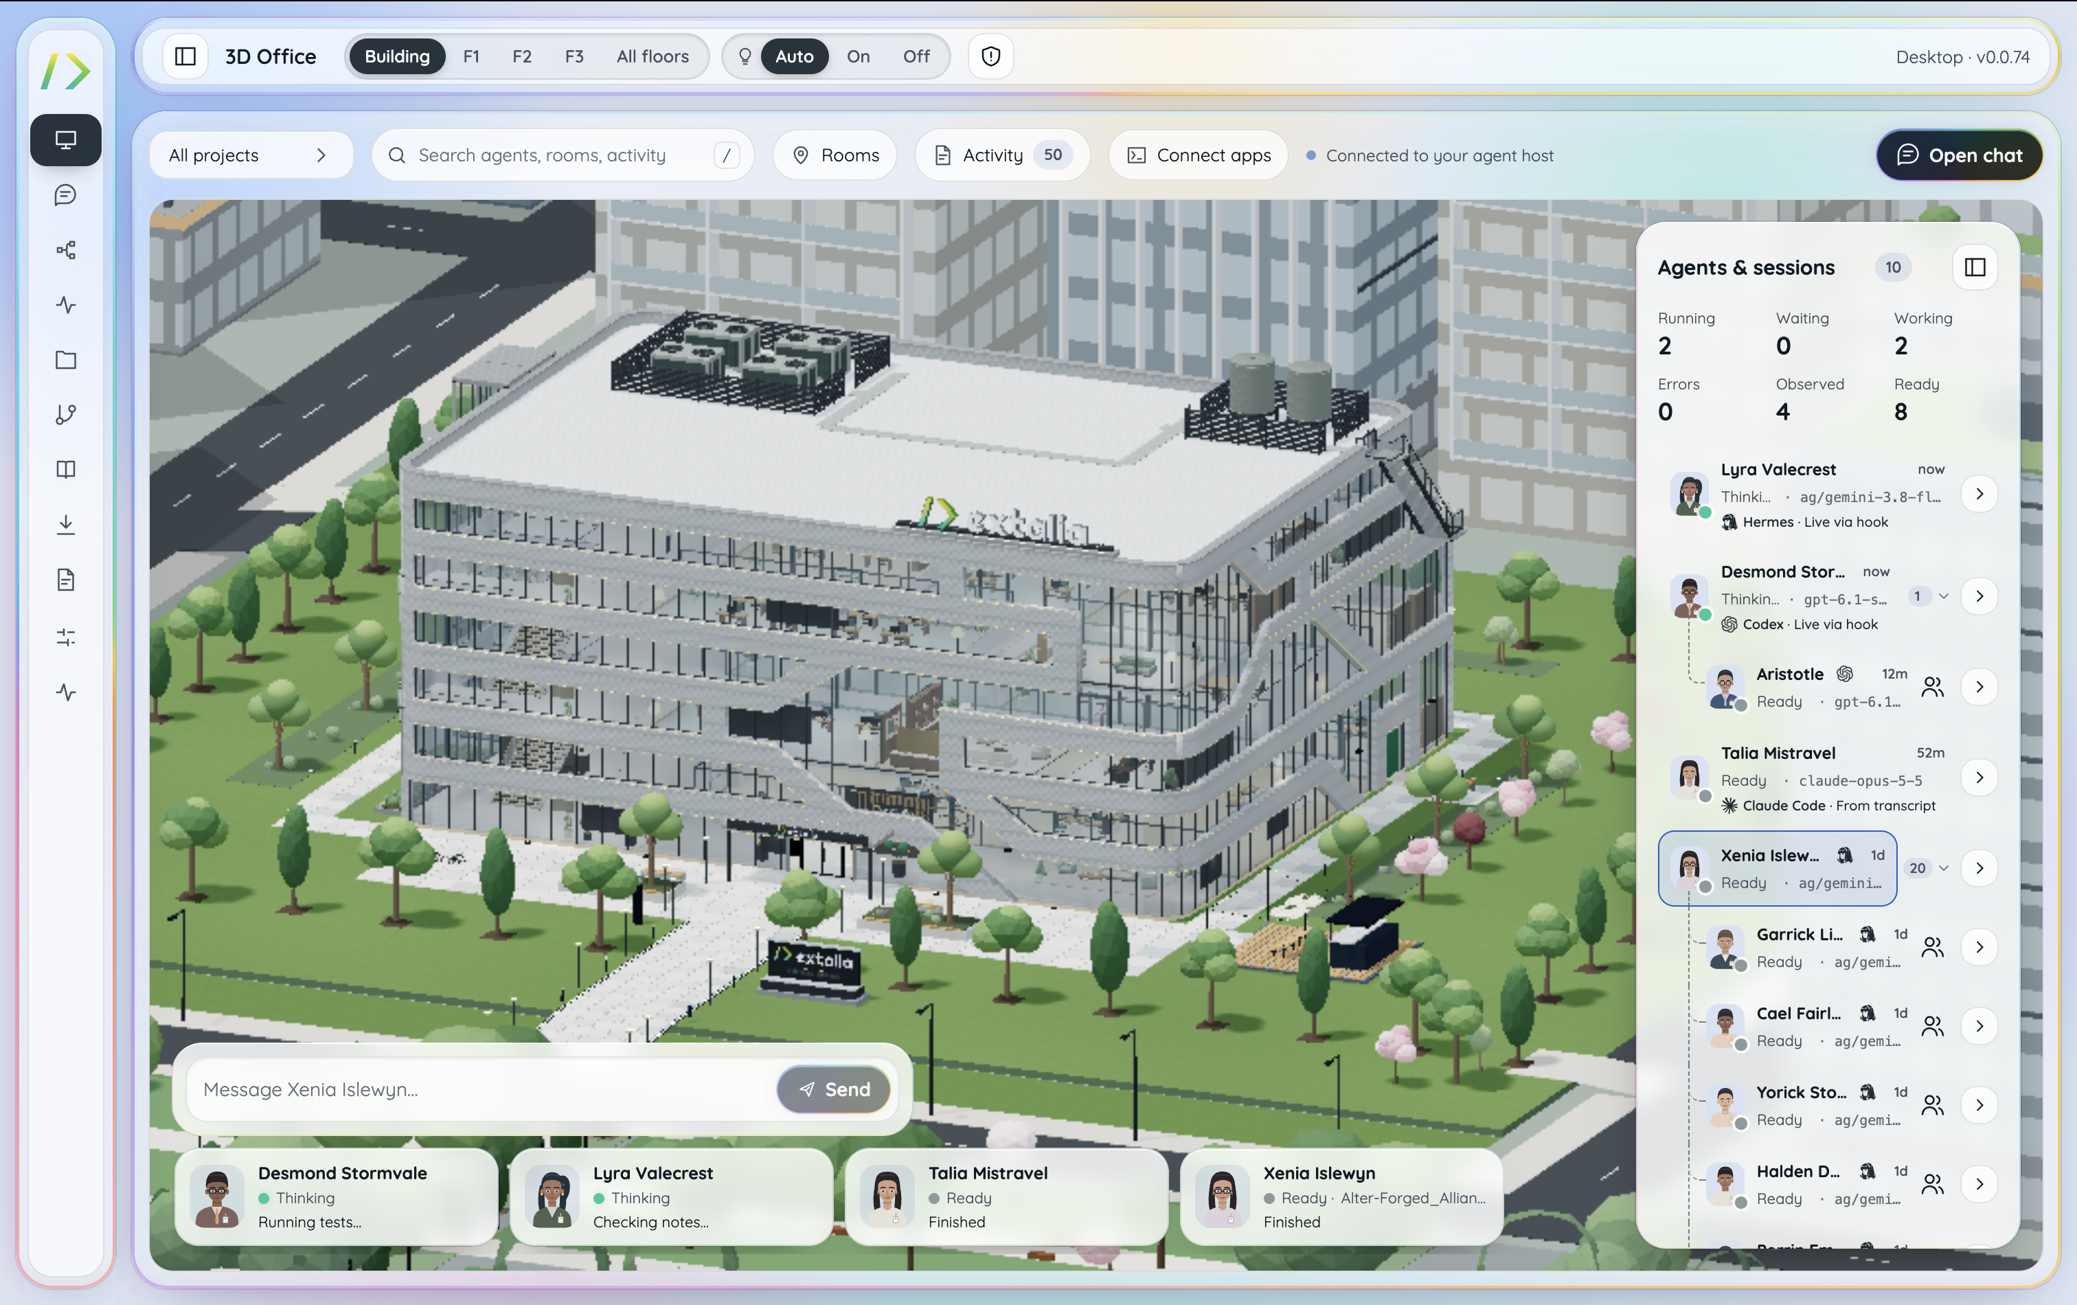Click the folder icon in sidebar
2077x1305 pixels.
[x=65, y=360]
